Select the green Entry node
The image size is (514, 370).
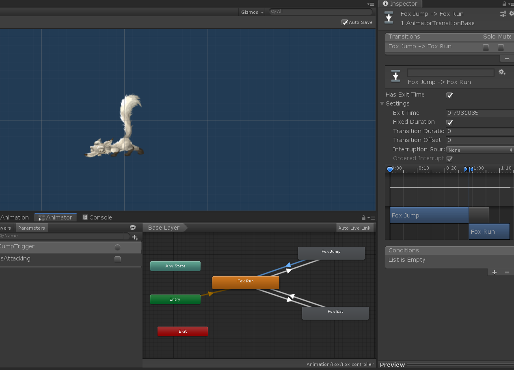click(175, 299)
